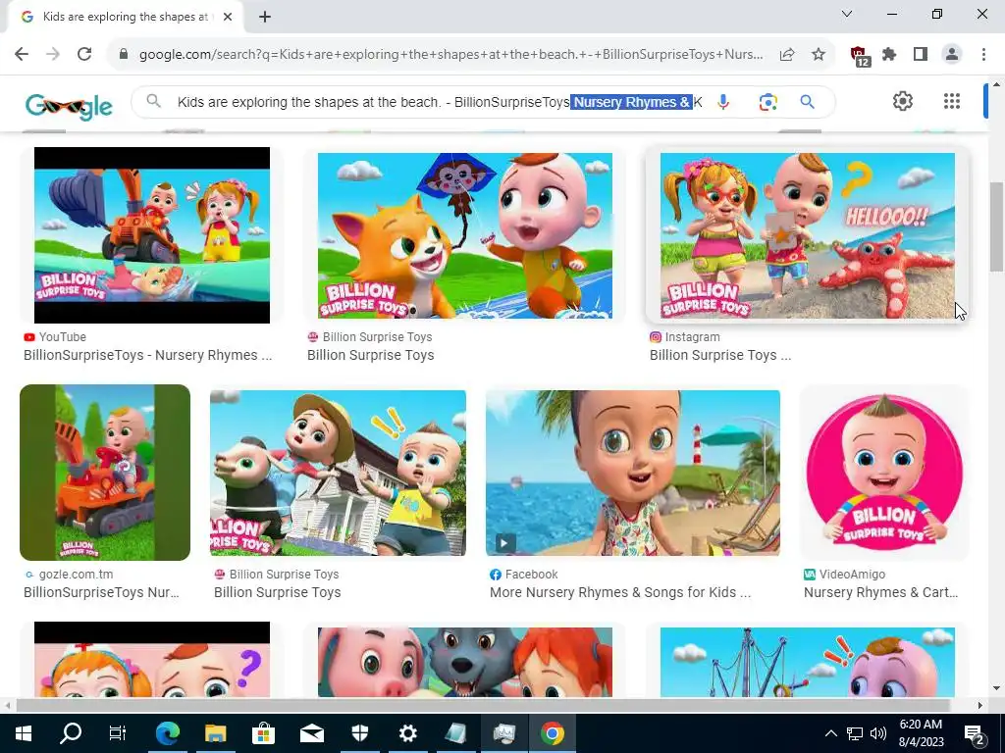Viewport: 1005px width, 753px height.
Task: Open Task View on the taskbar
Action: (118, 733)
